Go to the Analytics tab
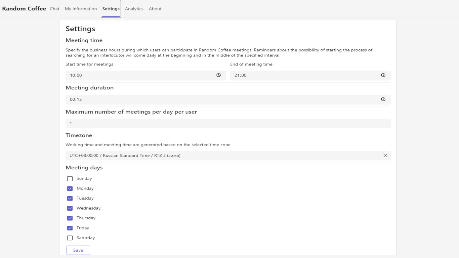The width and height of the screenshot is (459, 258). 134,9
